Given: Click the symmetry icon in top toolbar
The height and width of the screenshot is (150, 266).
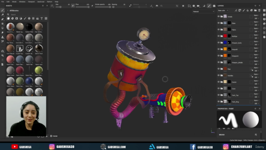Looking at the screenshot, I should click(157, 6).
